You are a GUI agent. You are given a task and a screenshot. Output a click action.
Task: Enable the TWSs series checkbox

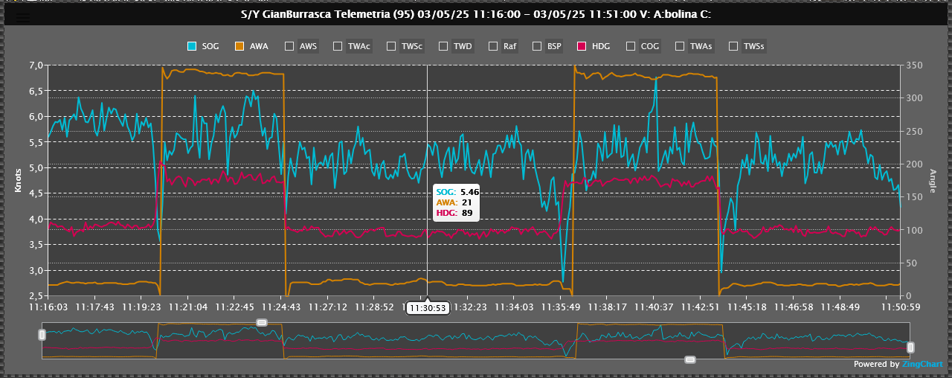point(733,46)
